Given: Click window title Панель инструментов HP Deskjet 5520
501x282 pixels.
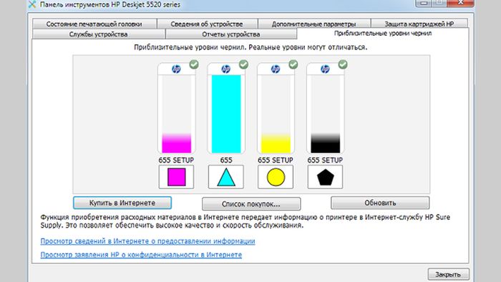Looking at the screenshot, I should pos(110,4).
